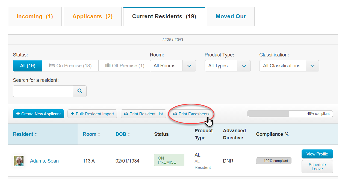Click the Resident column sort arrow
This screenshot has width=345, height=180.
(36, 134)
